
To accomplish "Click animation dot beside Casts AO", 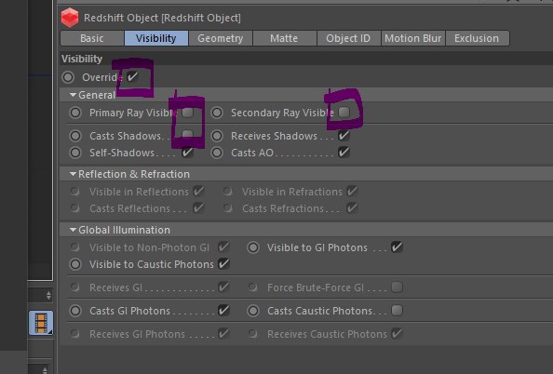I will [217, 153].
